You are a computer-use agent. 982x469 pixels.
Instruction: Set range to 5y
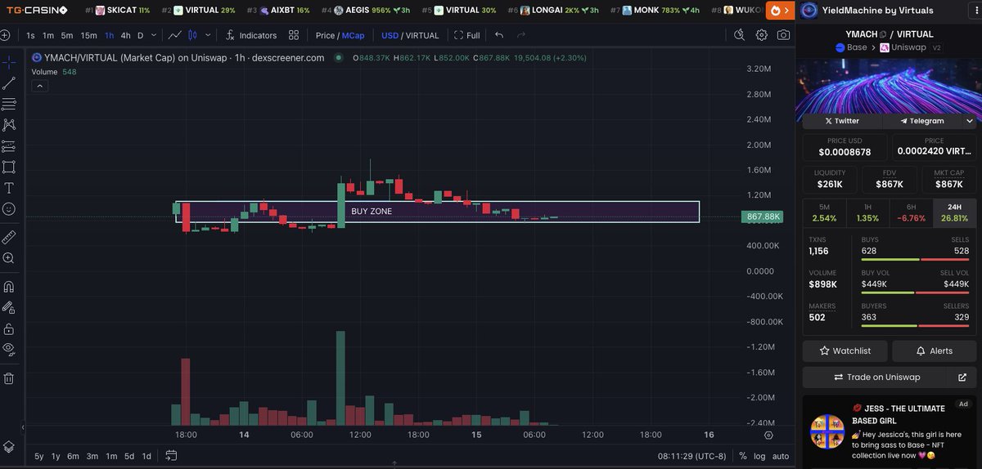(x=39, y=456)
